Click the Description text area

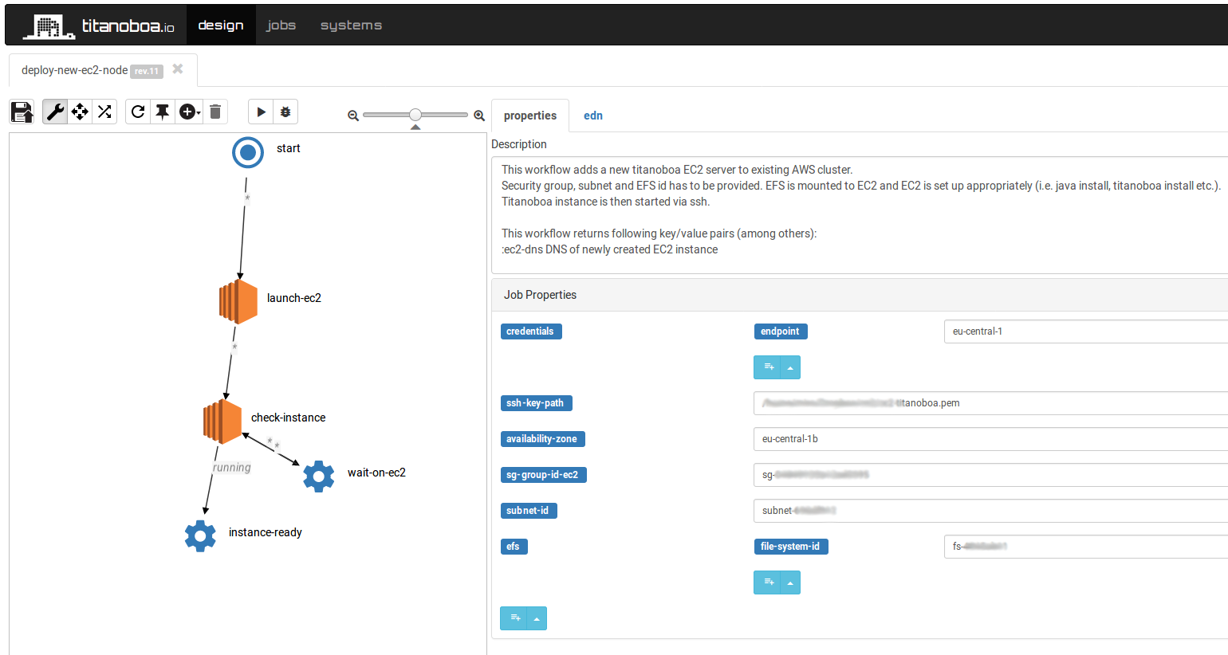pos(860,215)
